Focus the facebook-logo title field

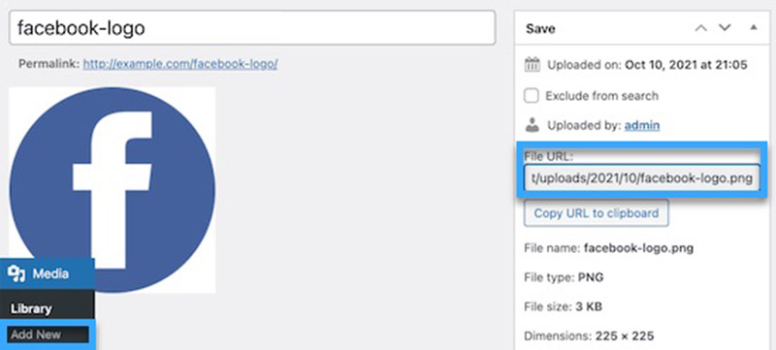252,28
